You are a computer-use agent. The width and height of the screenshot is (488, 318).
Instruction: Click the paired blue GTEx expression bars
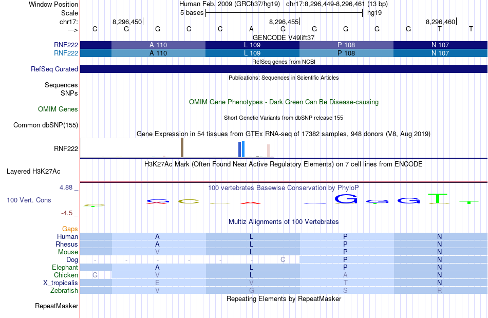click(x=241, y=149)
